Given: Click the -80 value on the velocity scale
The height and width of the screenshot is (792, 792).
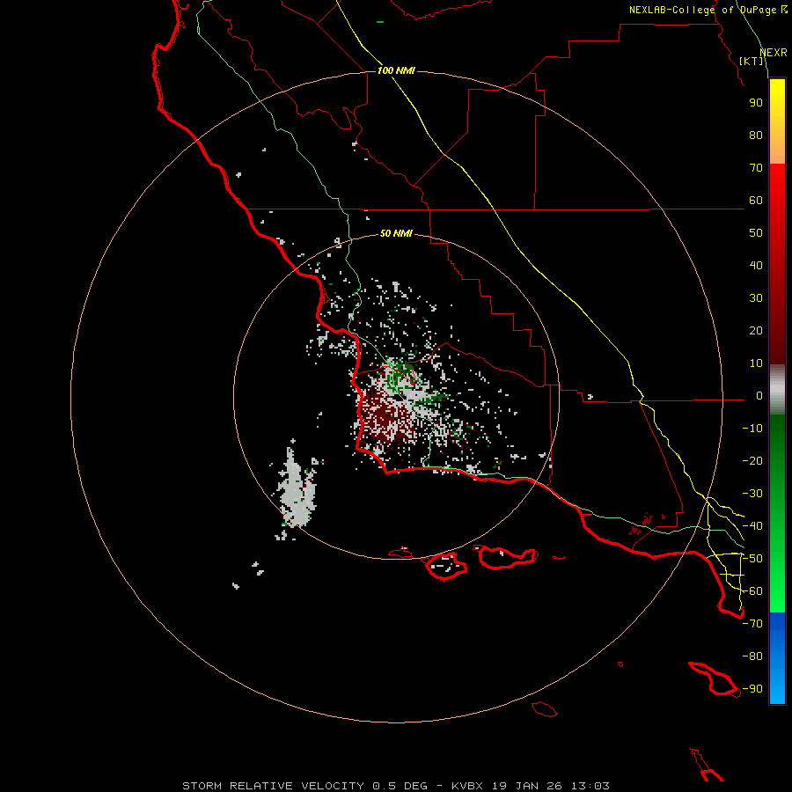Looking at the screenshot, I should (752, 656).
